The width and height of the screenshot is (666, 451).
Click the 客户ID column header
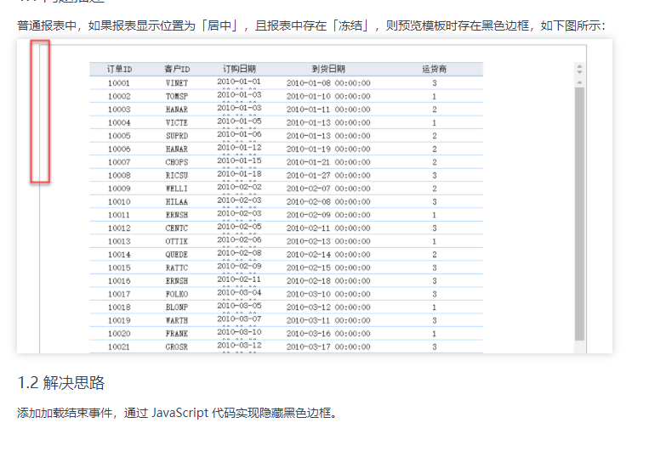(x=177, y=69)
